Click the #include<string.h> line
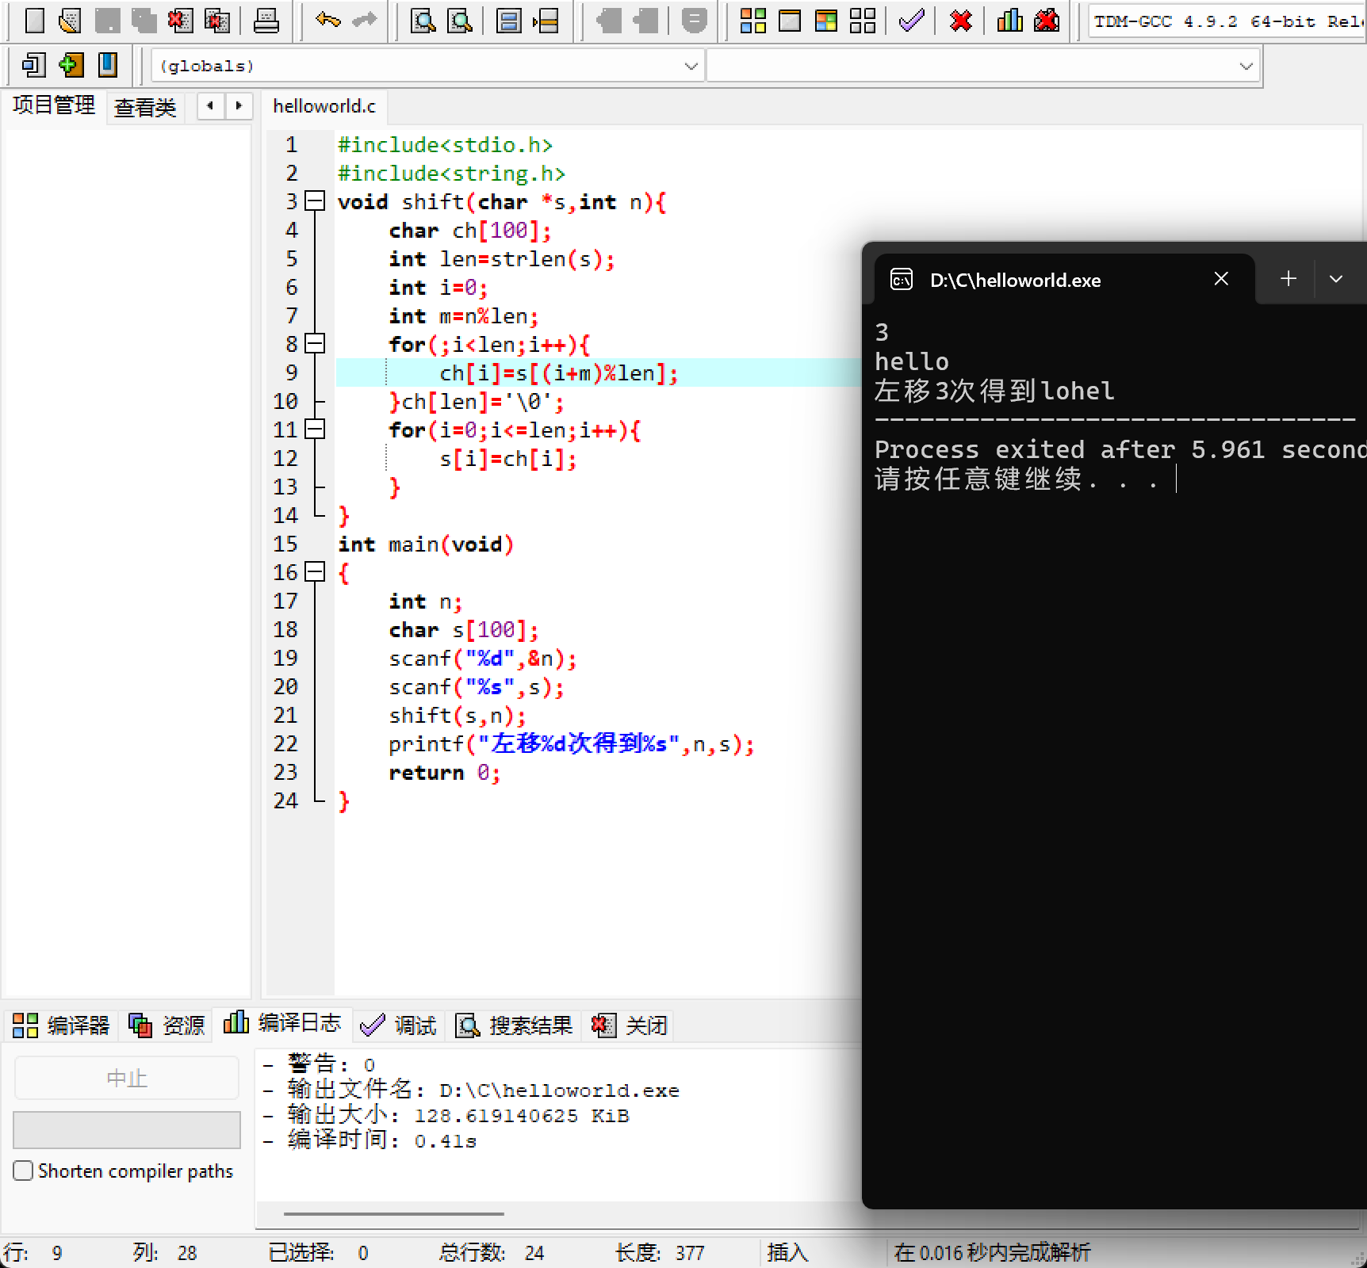Viewport: 1367px width, 1268px height. click(x=451, y=174)
